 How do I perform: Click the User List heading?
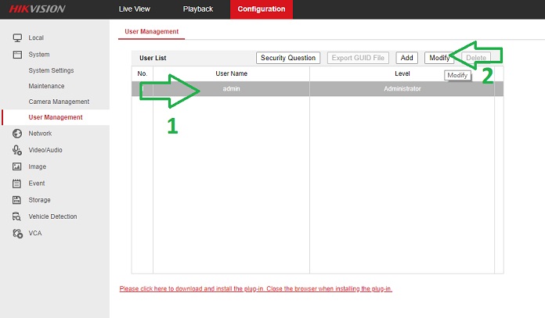click(x=153, y=58)
